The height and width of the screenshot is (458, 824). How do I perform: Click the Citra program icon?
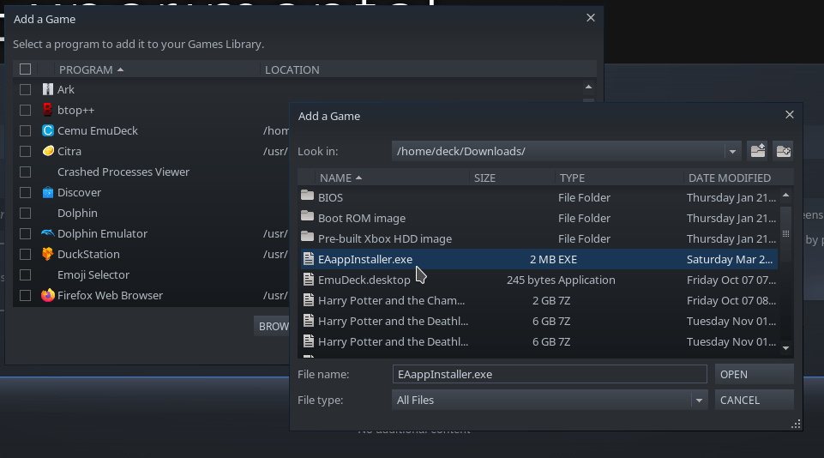(x=48, y=151)
